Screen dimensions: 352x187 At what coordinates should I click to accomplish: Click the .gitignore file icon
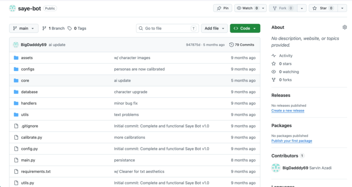(x=16, y=126)
